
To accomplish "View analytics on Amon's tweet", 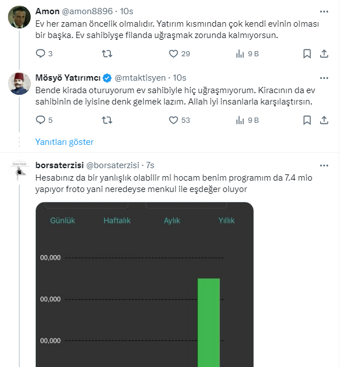I will click(240, 53).
